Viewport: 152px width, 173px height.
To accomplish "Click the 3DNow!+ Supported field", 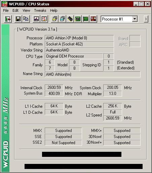I will pos(122,143).
